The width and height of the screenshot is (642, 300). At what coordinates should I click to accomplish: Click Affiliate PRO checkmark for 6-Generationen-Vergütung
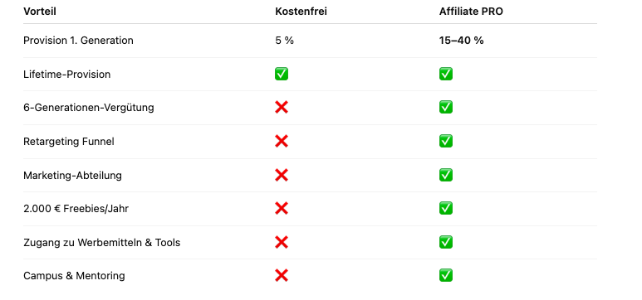[x=446, y=108]
